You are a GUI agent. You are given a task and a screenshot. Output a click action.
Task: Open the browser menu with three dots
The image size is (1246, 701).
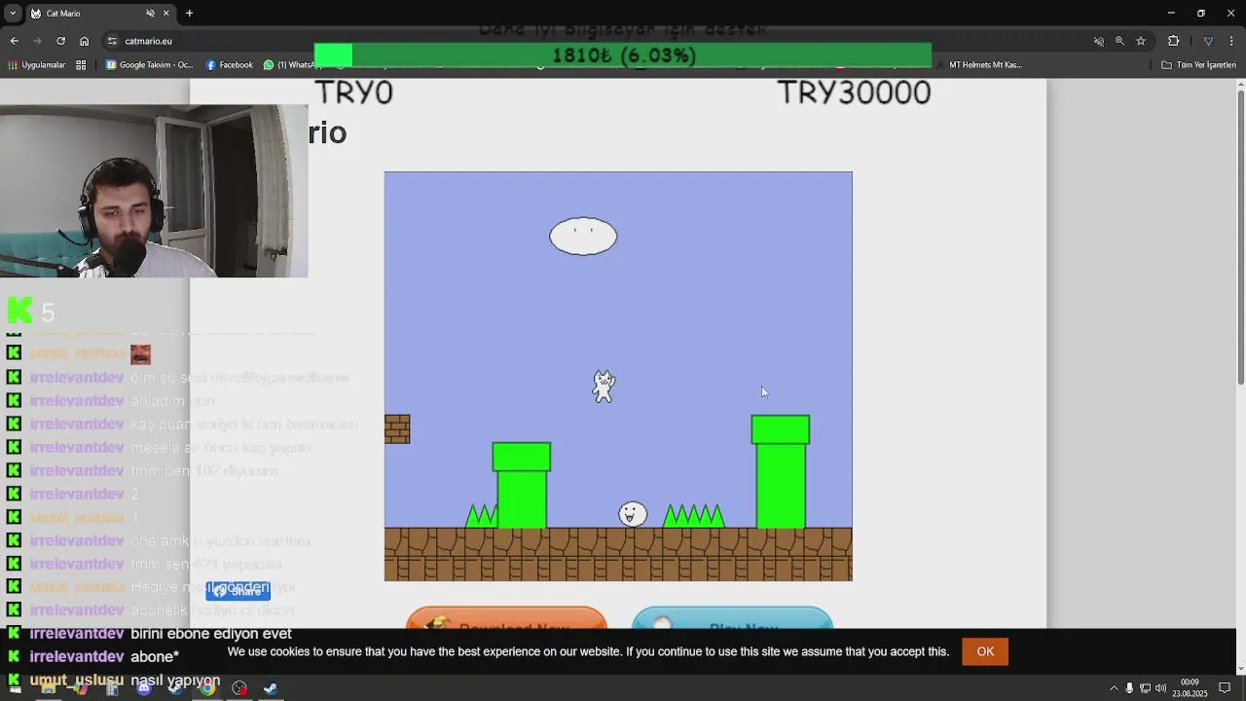click(x=1231, y=41)
